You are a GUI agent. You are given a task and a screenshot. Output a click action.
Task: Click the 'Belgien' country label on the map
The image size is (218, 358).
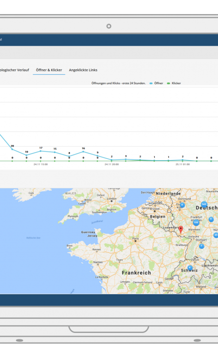tap(157, 216)
